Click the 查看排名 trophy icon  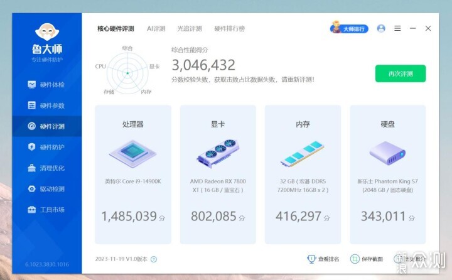coord(311,259)
